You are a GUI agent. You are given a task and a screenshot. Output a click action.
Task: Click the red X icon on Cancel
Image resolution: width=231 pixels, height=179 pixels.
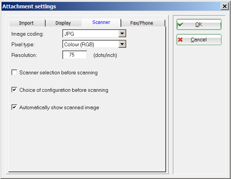coord(180,39)
